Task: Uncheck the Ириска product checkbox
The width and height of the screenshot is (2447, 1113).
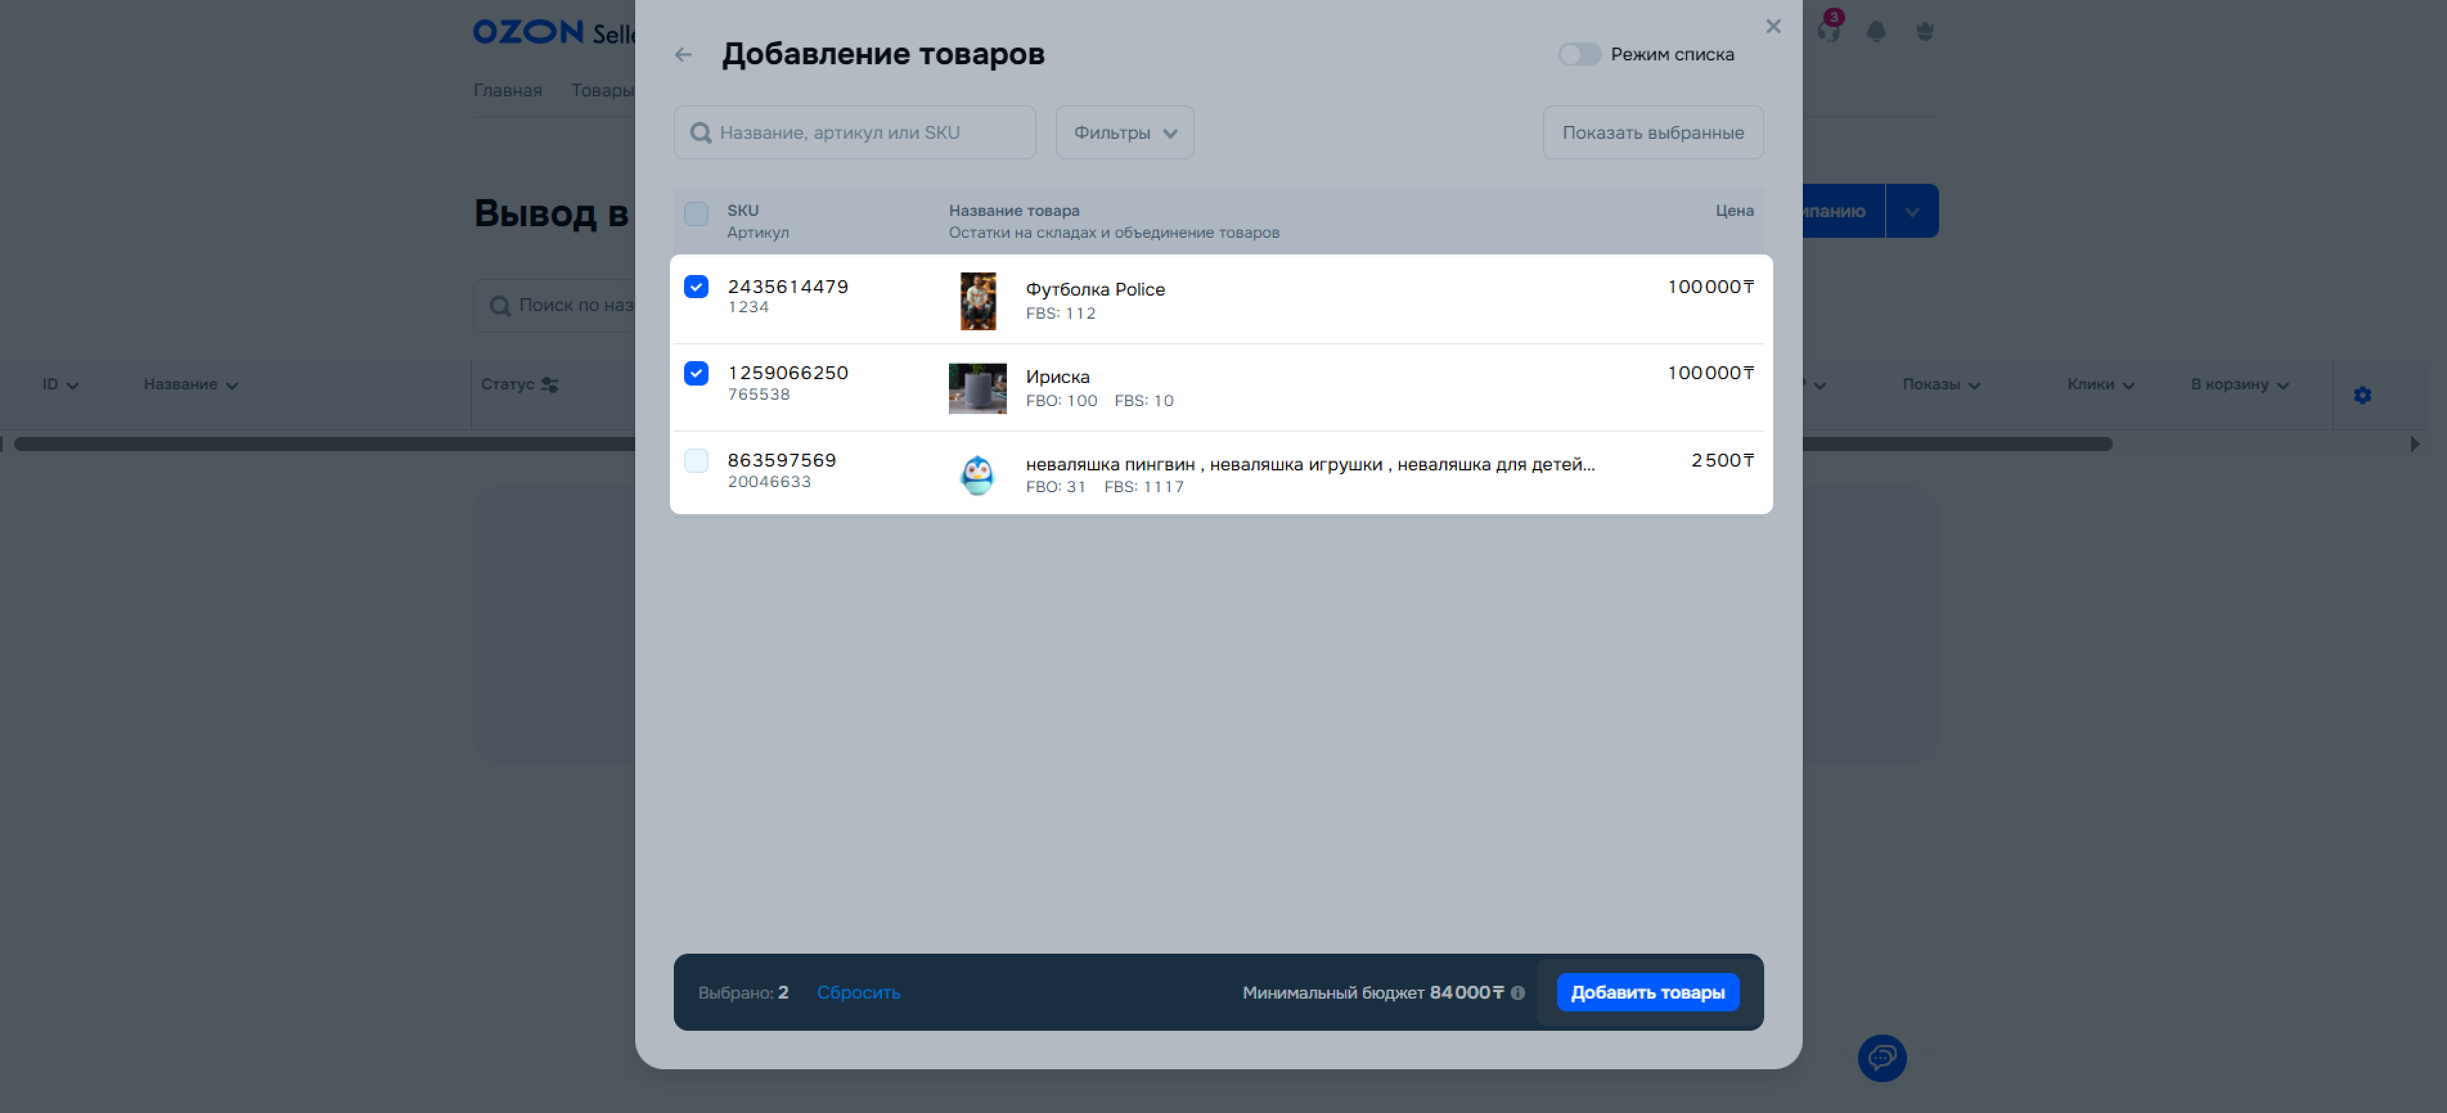Action: pyautogui.click(x=696, y=373)
